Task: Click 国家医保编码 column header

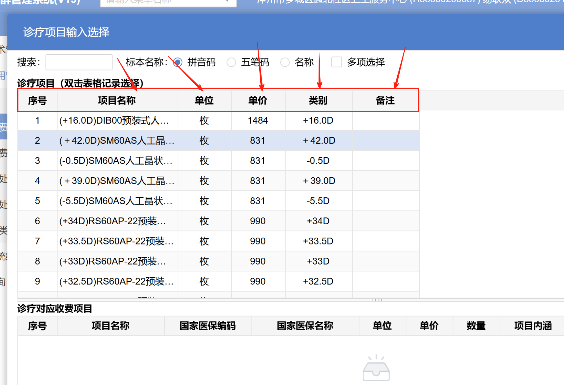Action: (208, 326)
